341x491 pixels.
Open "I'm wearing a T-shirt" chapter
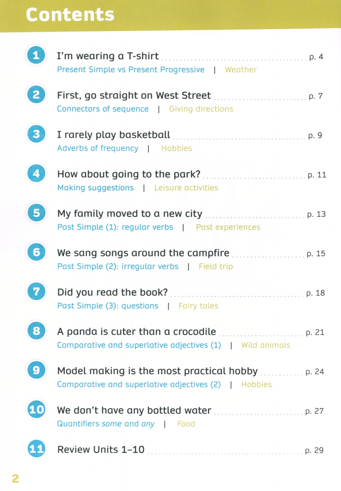pyautogui.click(x=108, y=56)
